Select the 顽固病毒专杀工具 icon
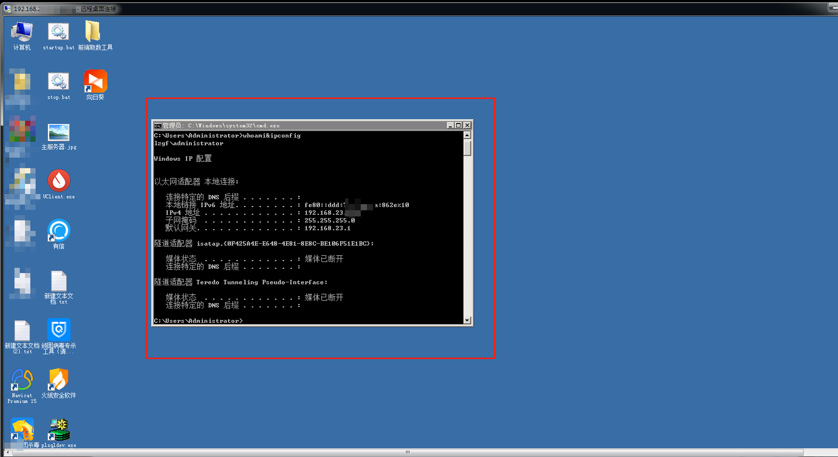 click(58, 331)
